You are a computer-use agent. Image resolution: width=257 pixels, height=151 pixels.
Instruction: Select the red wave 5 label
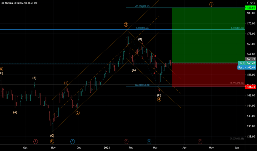tap(159, 90)
